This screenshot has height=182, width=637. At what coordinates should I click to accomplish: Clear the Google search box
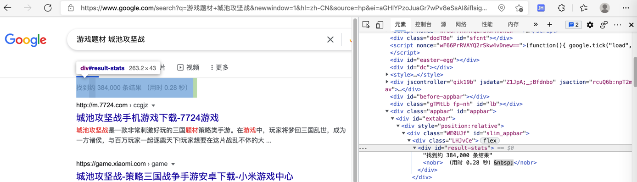click(x=330, y=40)
